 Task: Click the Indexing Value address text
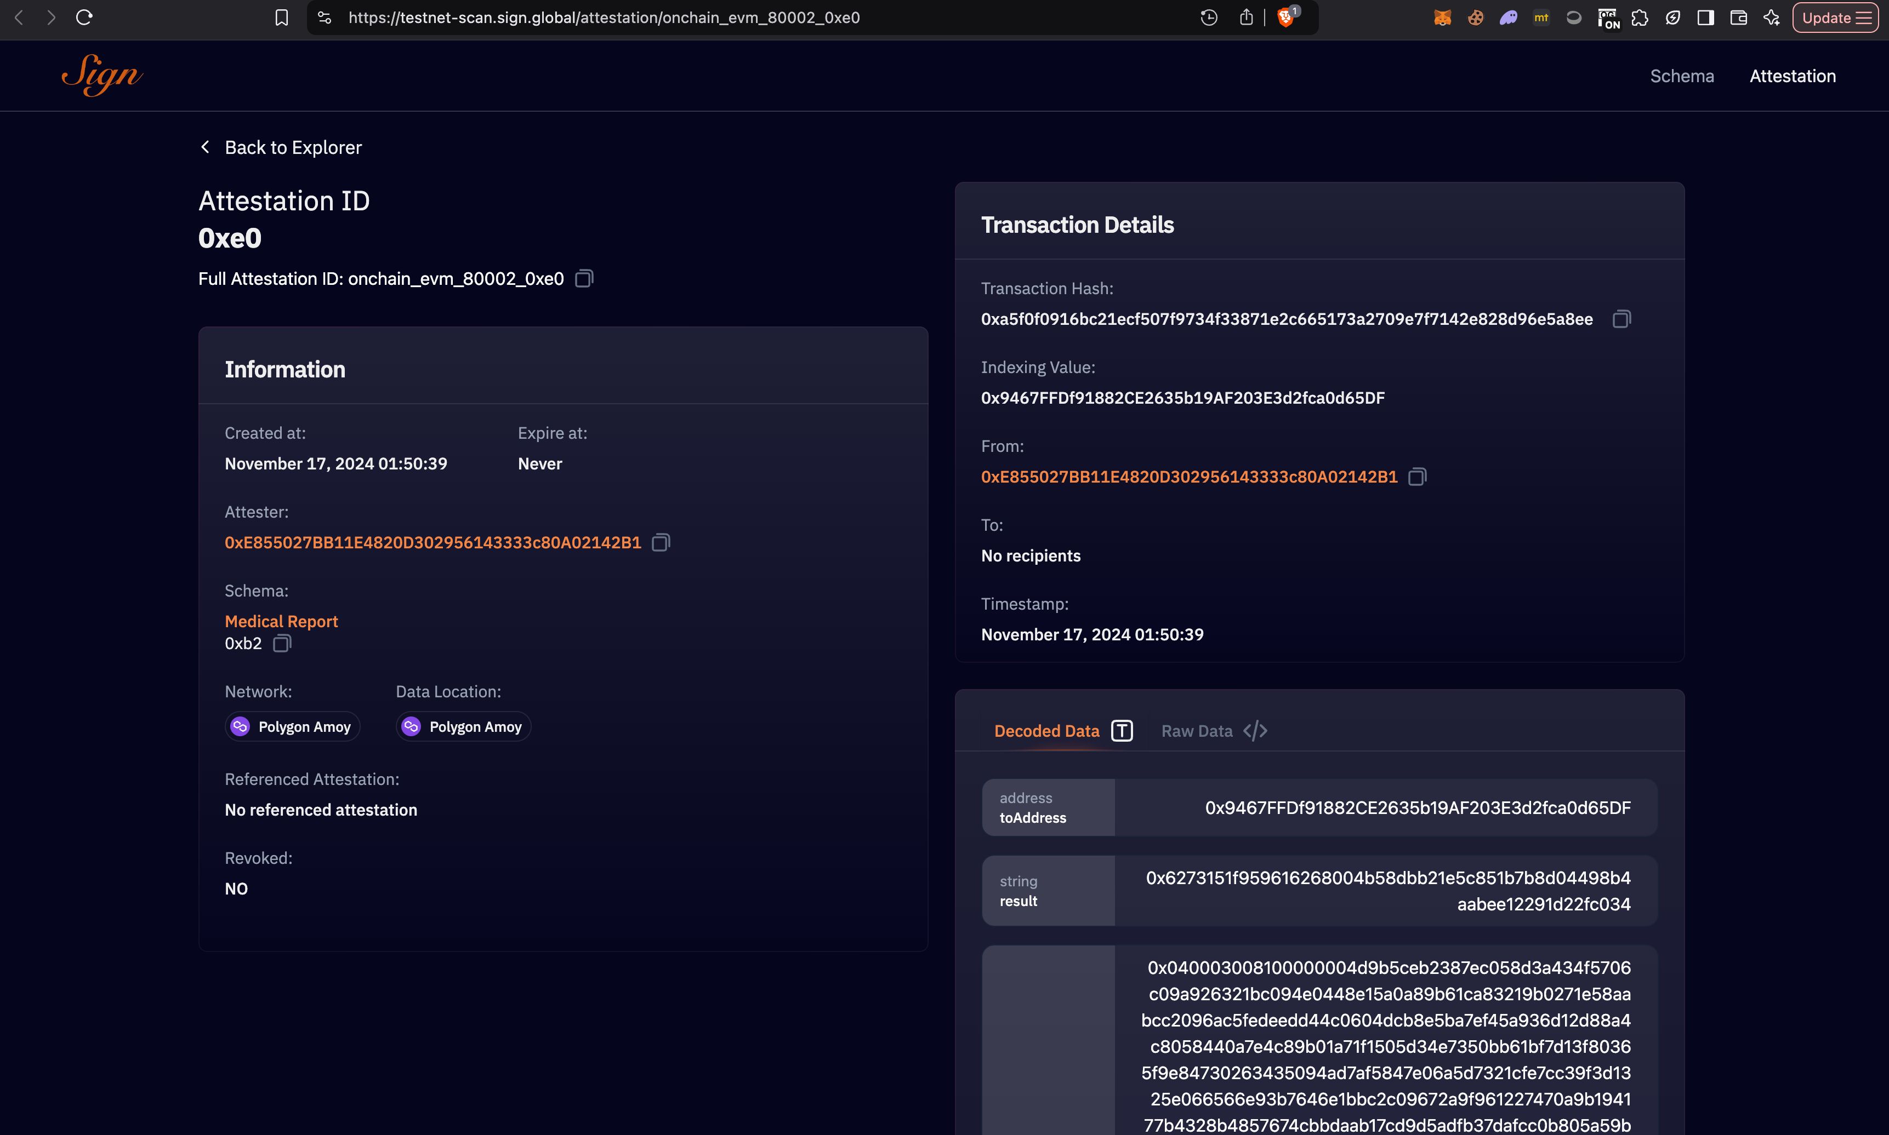coord(1182,398)
